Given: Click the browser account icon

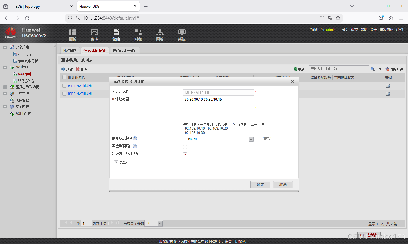Looking at the screenshot, I should tap(381, 18).
